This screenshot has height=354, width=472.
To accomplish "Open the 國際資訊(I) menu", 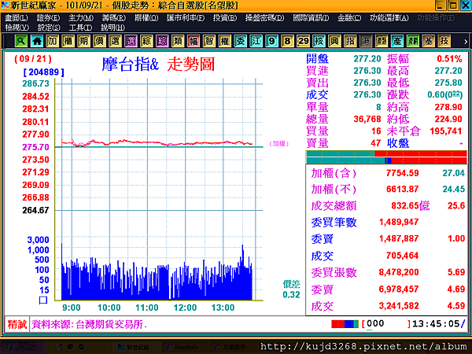I will point(311,18).
